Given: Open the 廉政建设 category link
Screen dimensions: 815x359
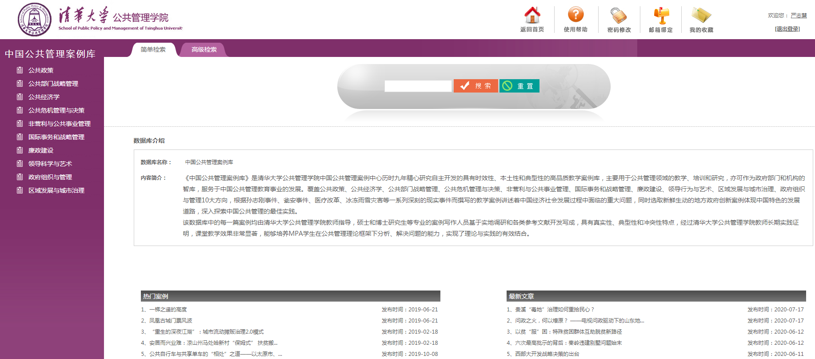Looking at the screenshot, I should (x=41, y=150).
